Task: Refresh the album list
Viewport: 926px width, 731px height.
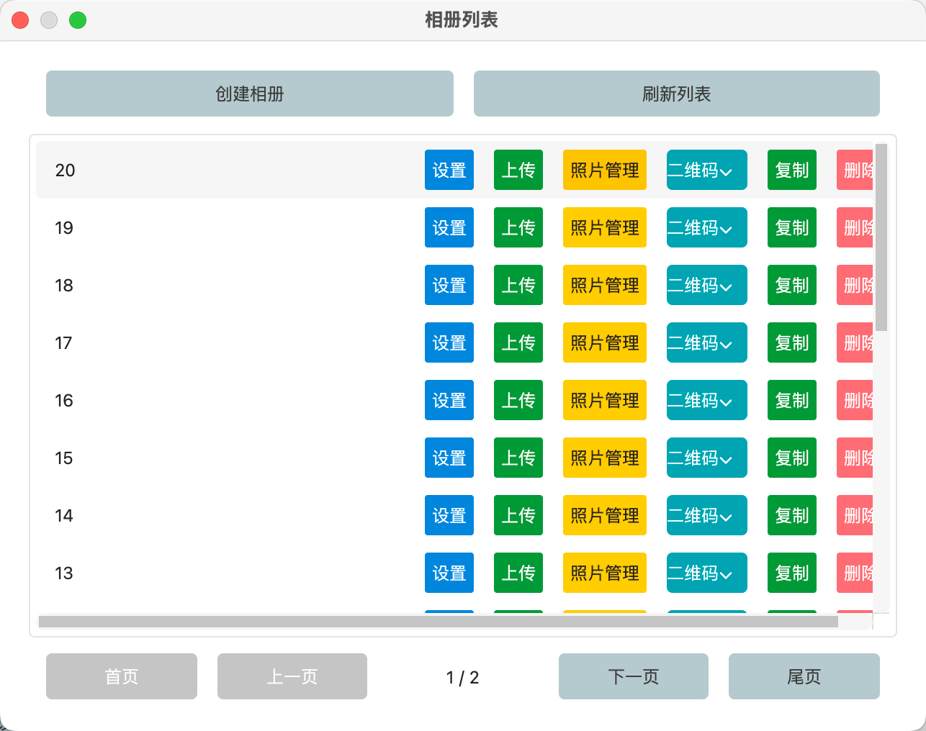Action: 676,93
